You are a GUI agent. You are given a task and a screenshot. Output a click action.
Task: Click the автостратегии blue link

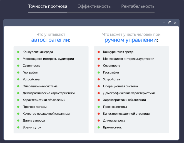(x=50, y=40)
